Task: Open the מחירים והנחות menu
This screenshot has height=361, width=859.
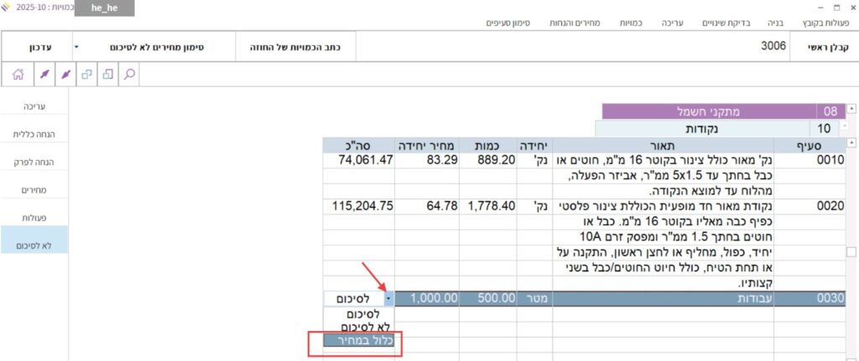Action: click(579, 23)
